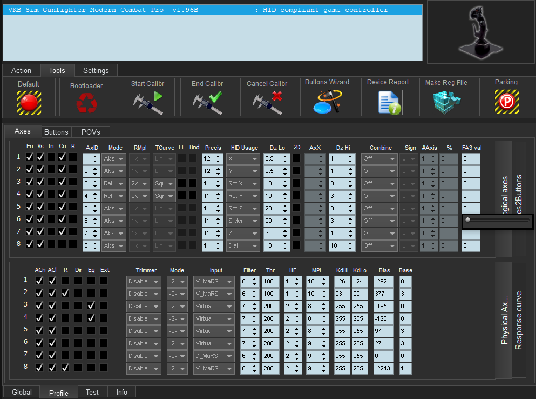The image size is (536, 399).
Task: Open the Buttons Wizard tool
Action: pyautogui.click(x=327, y=102)
